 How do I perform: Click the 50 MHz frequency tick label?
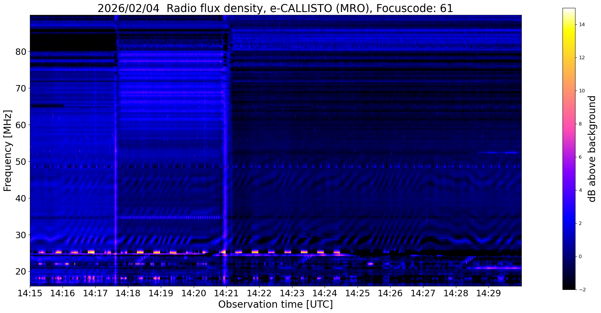pyautogui.click(x=20, y=162)
